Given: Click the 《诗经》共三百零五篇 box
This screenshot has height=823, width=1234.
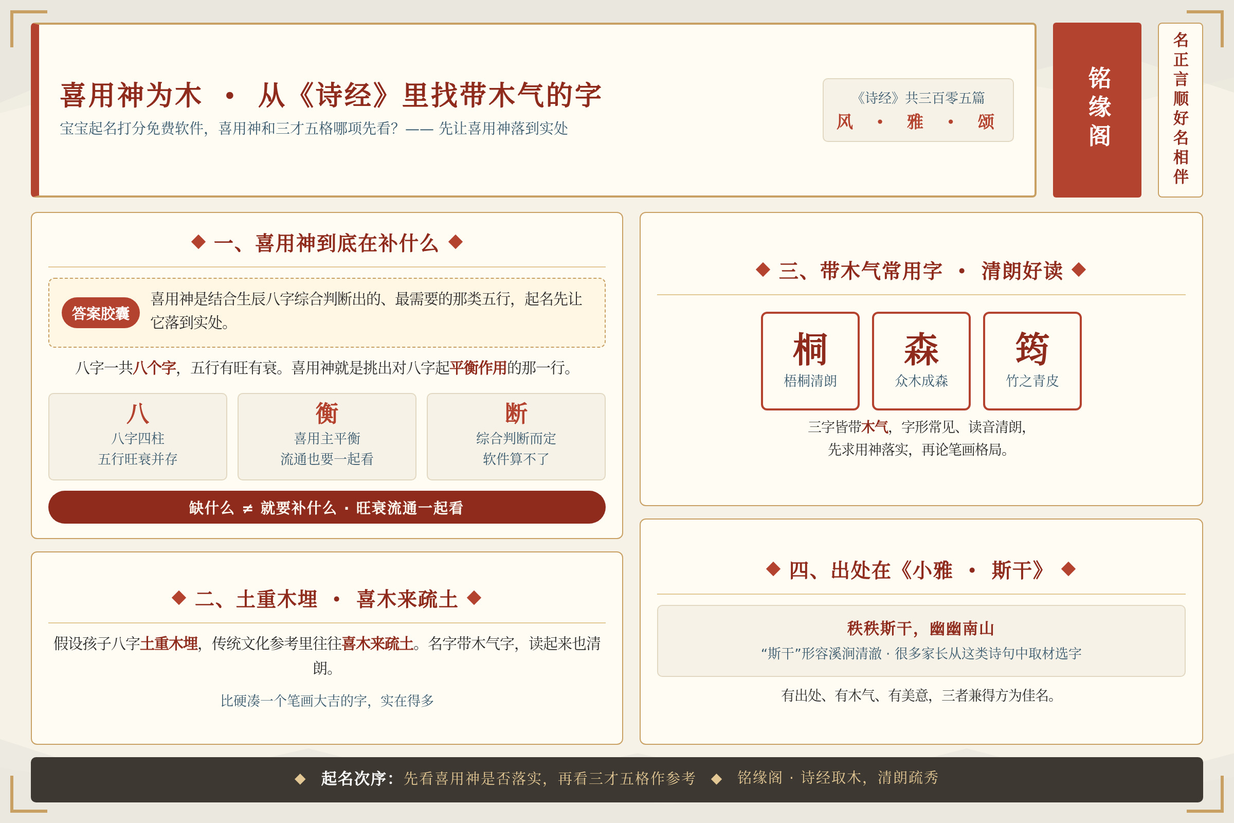Looking at the screenshot, I should (x=918, y=110).
